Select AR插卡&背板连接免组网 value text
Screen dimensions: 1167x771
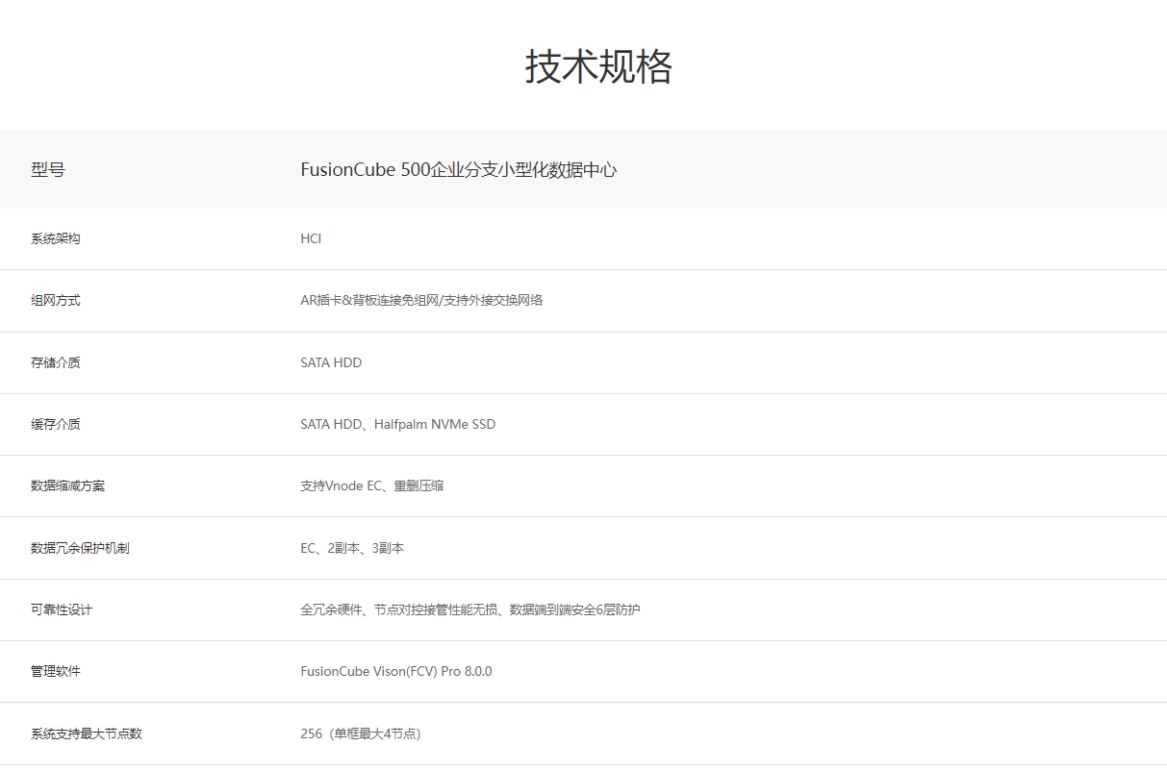pos(421,300)
